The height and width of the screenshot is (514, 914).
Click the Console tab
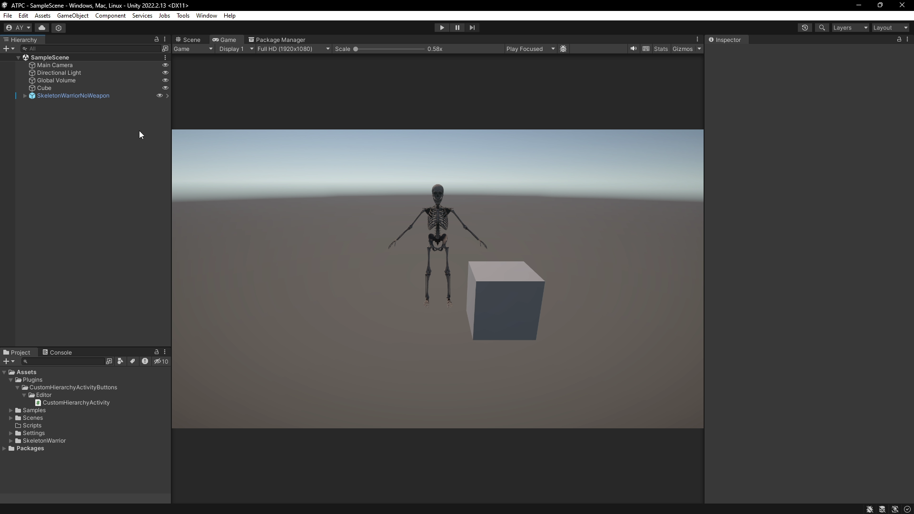point(60,352)
